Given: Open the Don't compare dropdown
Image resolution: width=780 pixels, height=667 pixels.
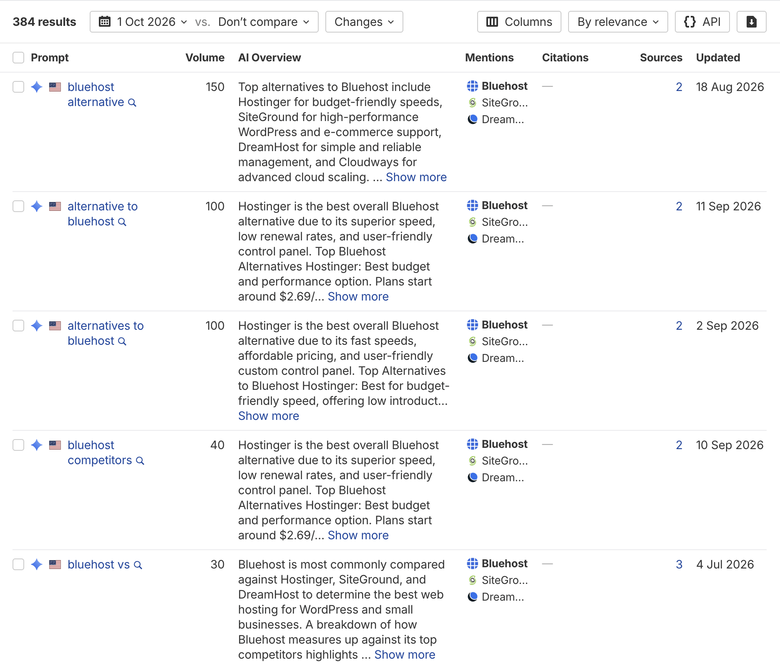Looking at the screenshot, I should (264, 22).
